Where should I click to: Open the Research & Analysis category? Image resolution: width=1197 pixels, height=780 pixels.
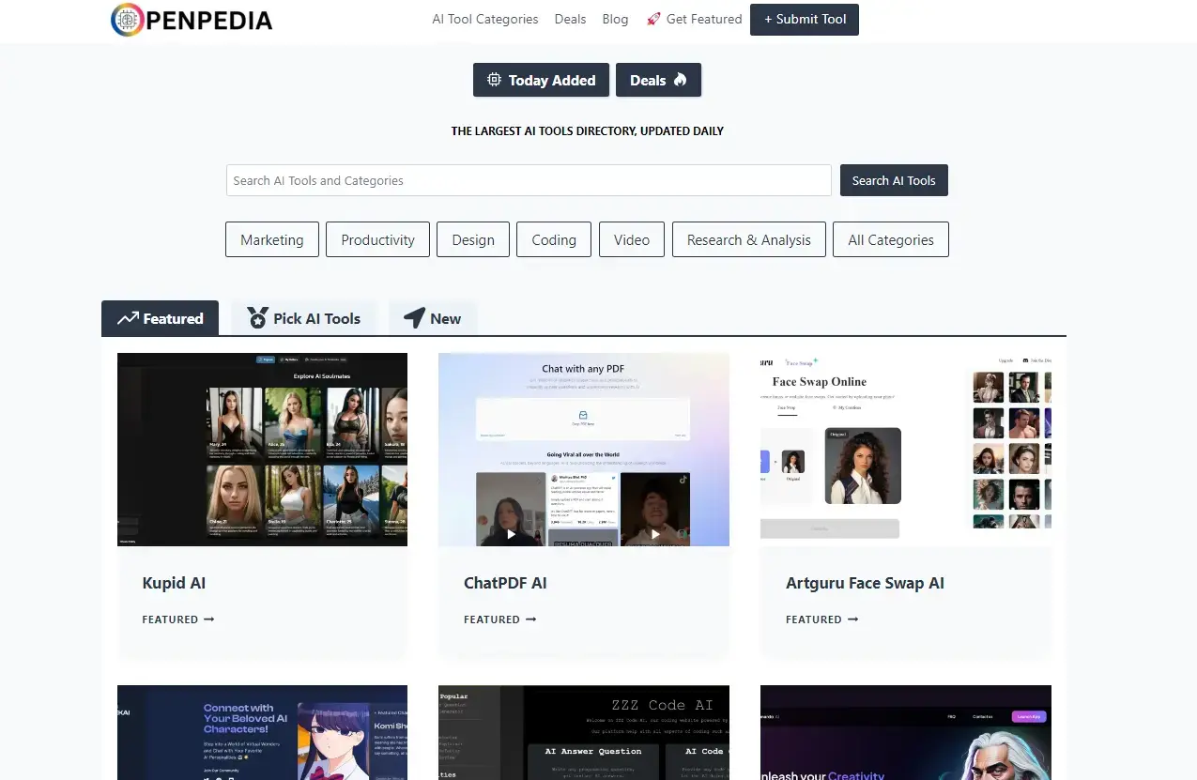tap(749, 239)
